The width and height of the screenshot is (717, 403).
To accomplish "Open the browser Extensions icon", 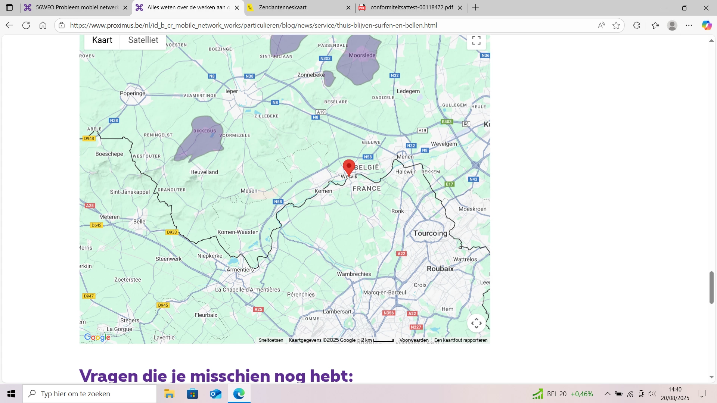I will pyautogui.click(x=637, y=25).
